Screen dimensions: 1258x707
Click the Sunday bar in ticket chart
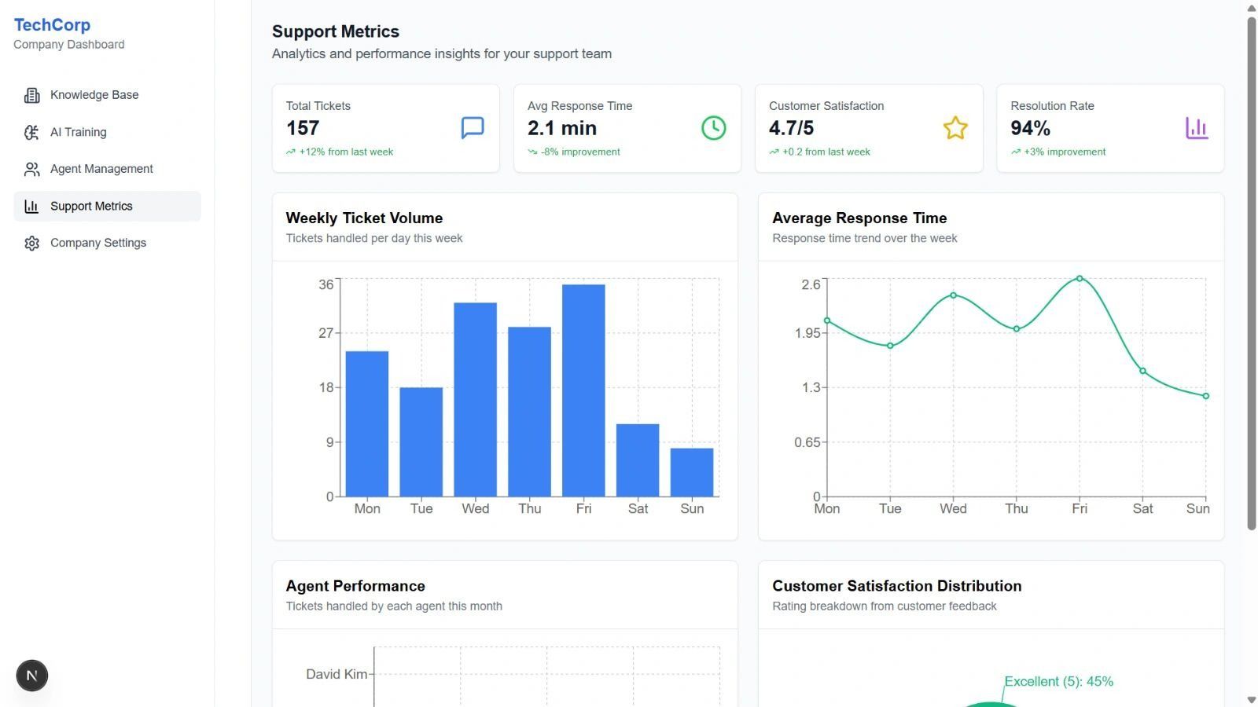click(692, 472)
